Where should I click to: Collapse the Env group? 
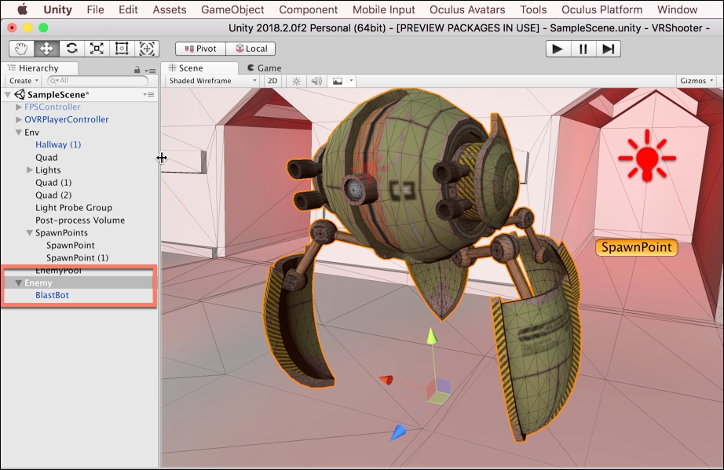19,133
